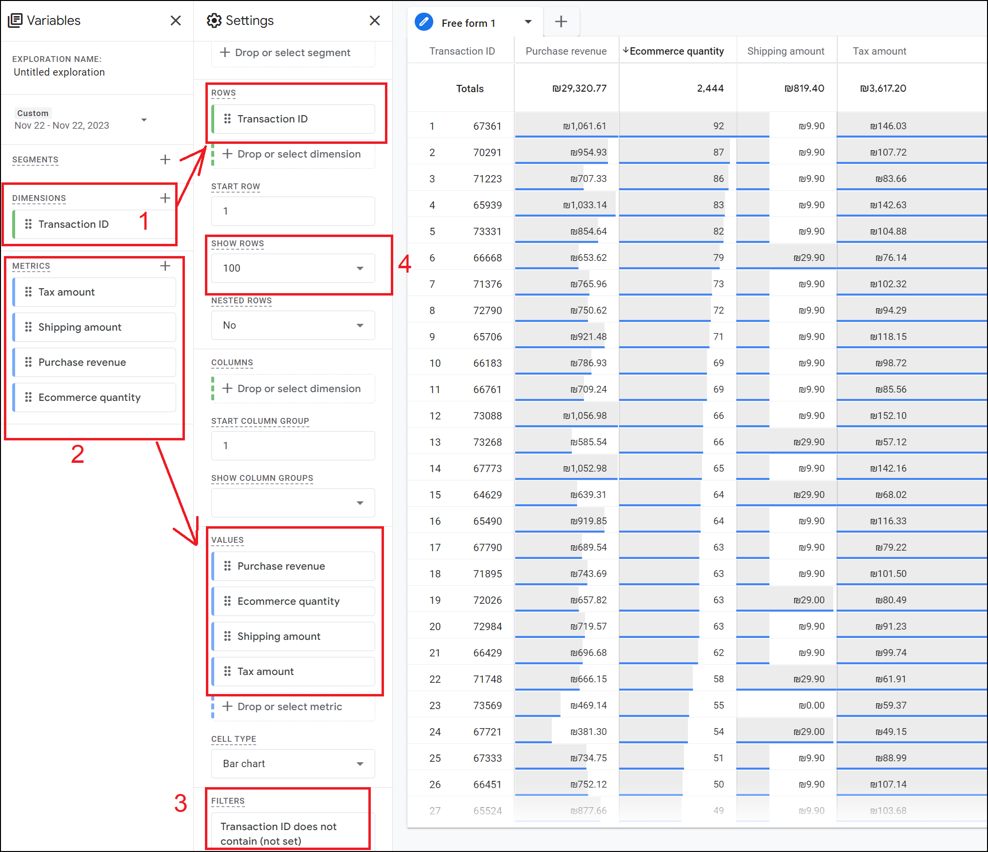Close the Settings panel
Image resolution: width=988 pixels, height=852 pixels.
[x=374, y=20]
